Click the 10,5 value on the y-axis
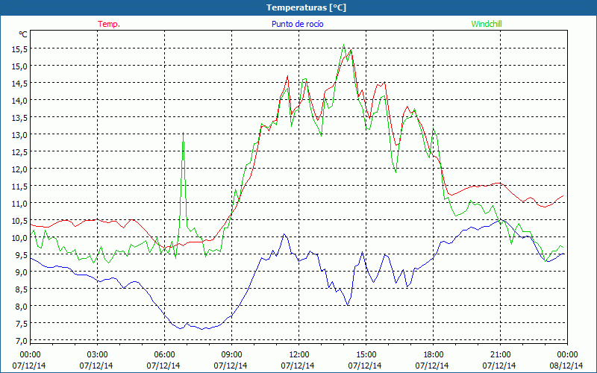 point(19,220)
